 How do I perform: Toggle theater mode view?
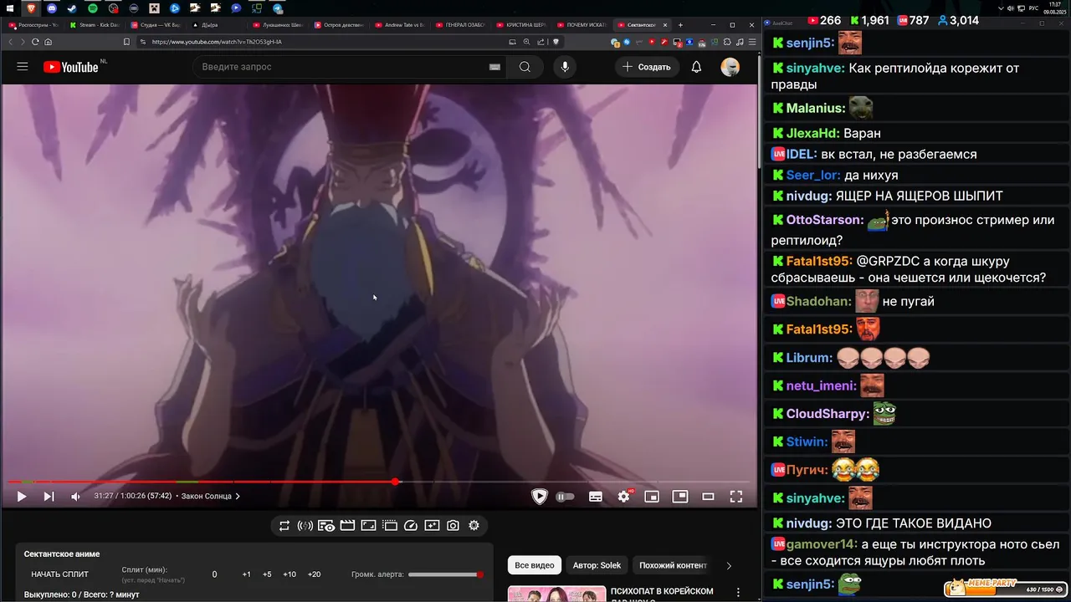[x=708, y=497]
